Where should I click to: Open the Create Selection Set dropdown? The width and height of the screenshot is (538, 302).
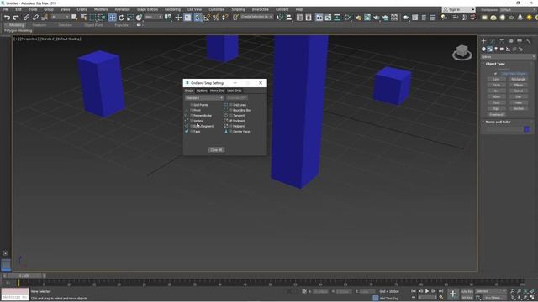point(256,17)
